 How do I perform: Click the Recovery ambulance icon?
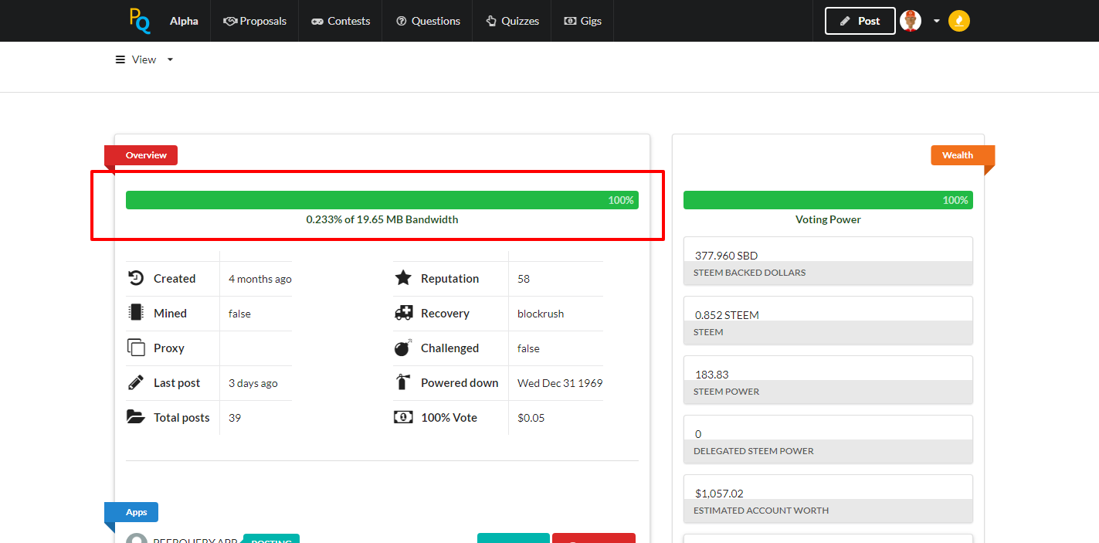pyautogui.click(x=403, y=313)
